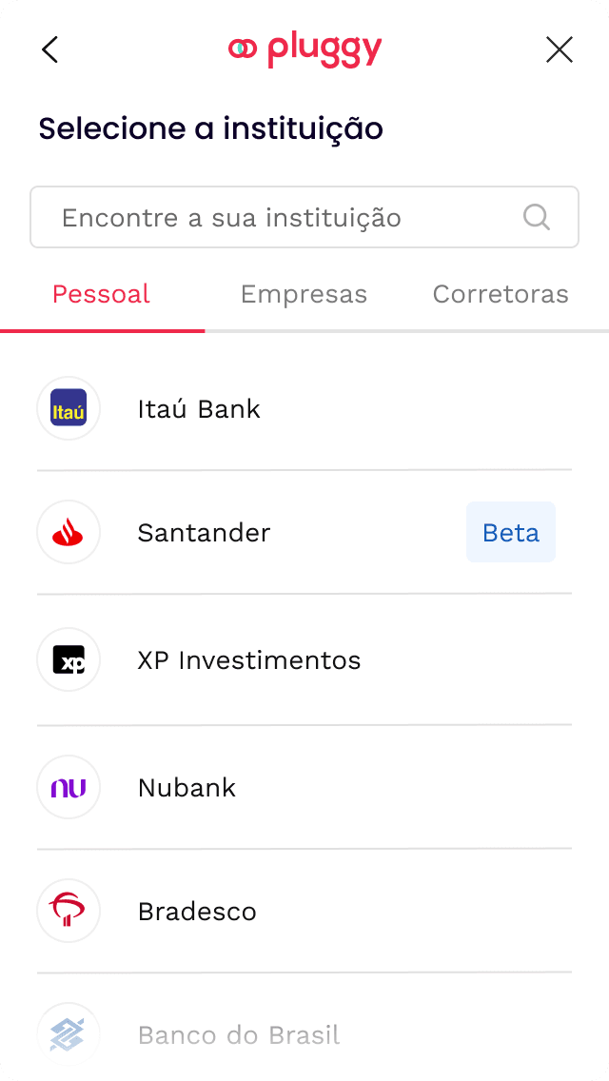Click the Itaú bank logo icon
This screenshot has height=1081, width=609.
(69, 408)
